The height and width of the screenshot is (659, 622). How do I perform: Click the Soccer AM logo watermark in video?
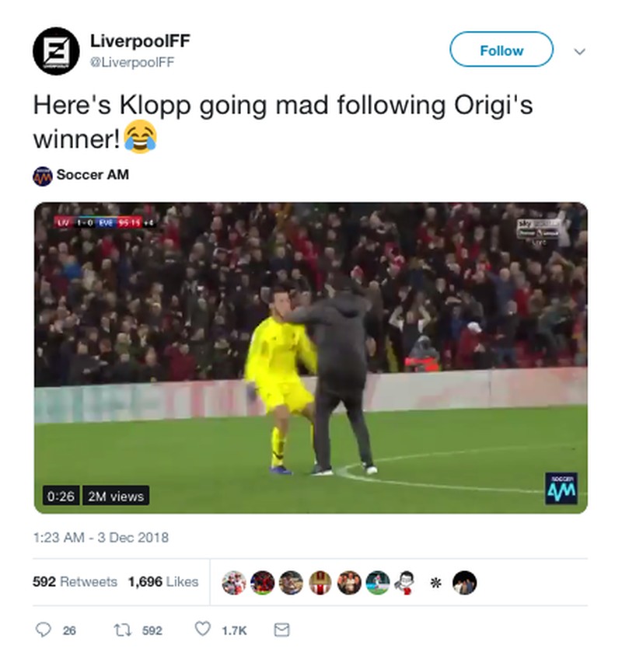coord(561,488)
